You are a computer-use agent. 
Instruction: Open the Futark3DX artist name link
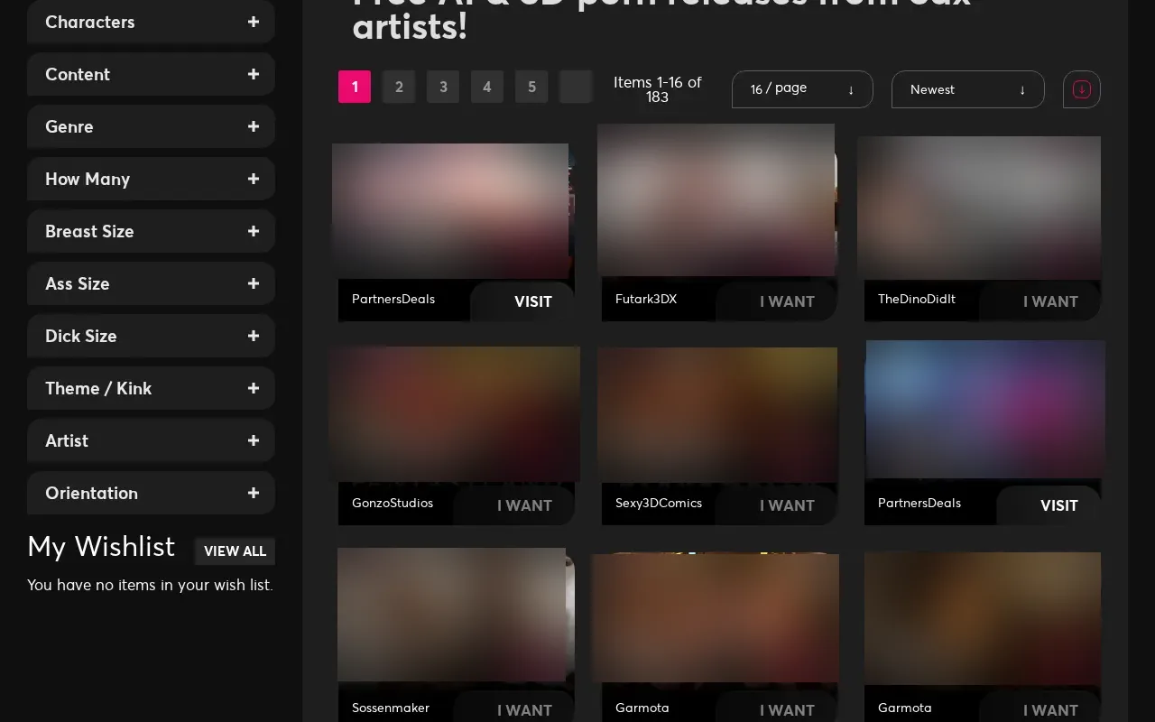point(646,299)
